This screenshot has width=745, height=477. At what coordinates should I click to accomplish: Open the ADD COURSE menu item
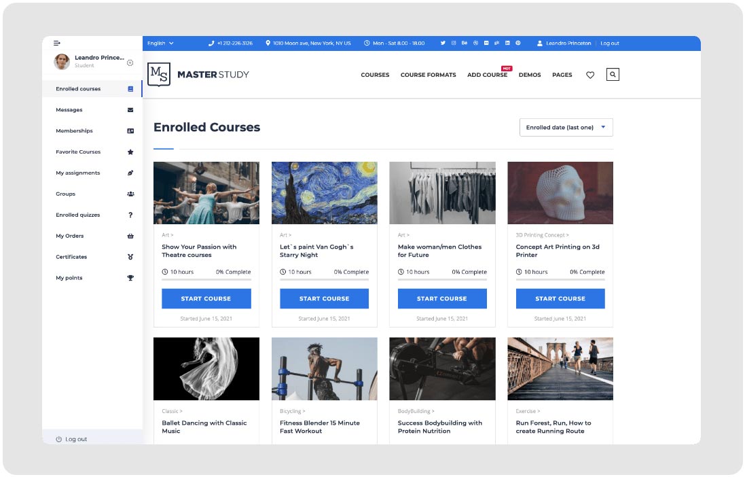[487, 75]
